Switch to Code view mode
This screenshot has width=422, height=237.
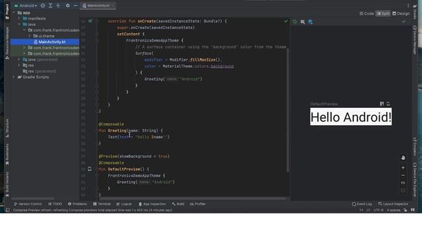tap(367, 13)
